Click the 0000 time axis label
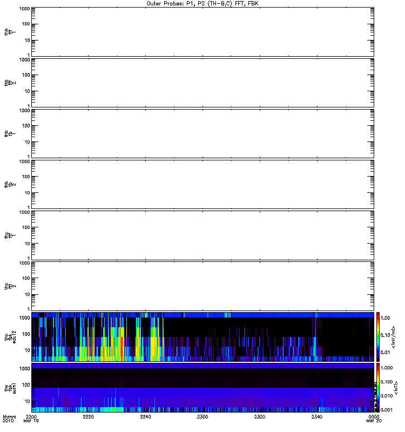This screenshot has height=432, width=405. [x=374, y=417]
